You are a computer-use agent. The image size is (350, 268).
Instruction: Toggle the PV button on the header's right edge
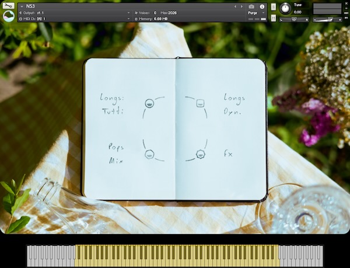(346, 18)
